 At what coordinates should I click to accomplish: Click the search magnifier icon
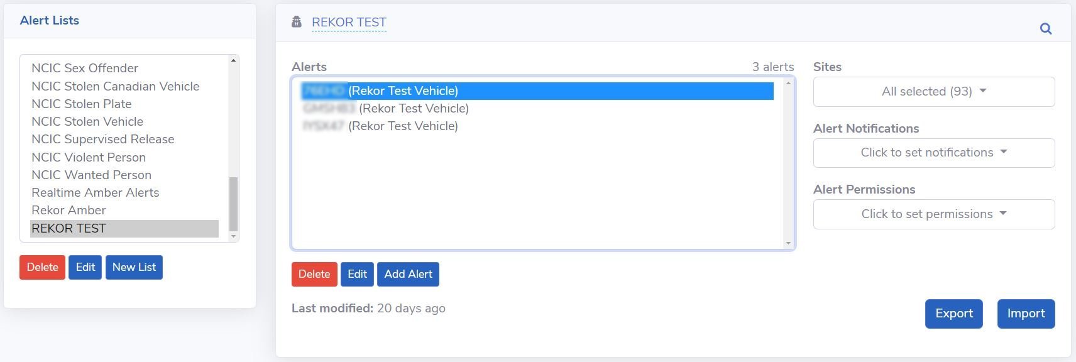coord(1046,28)
